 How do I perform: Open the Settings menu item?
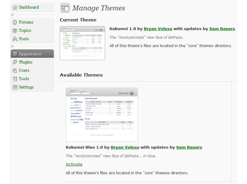click(32, 87)
